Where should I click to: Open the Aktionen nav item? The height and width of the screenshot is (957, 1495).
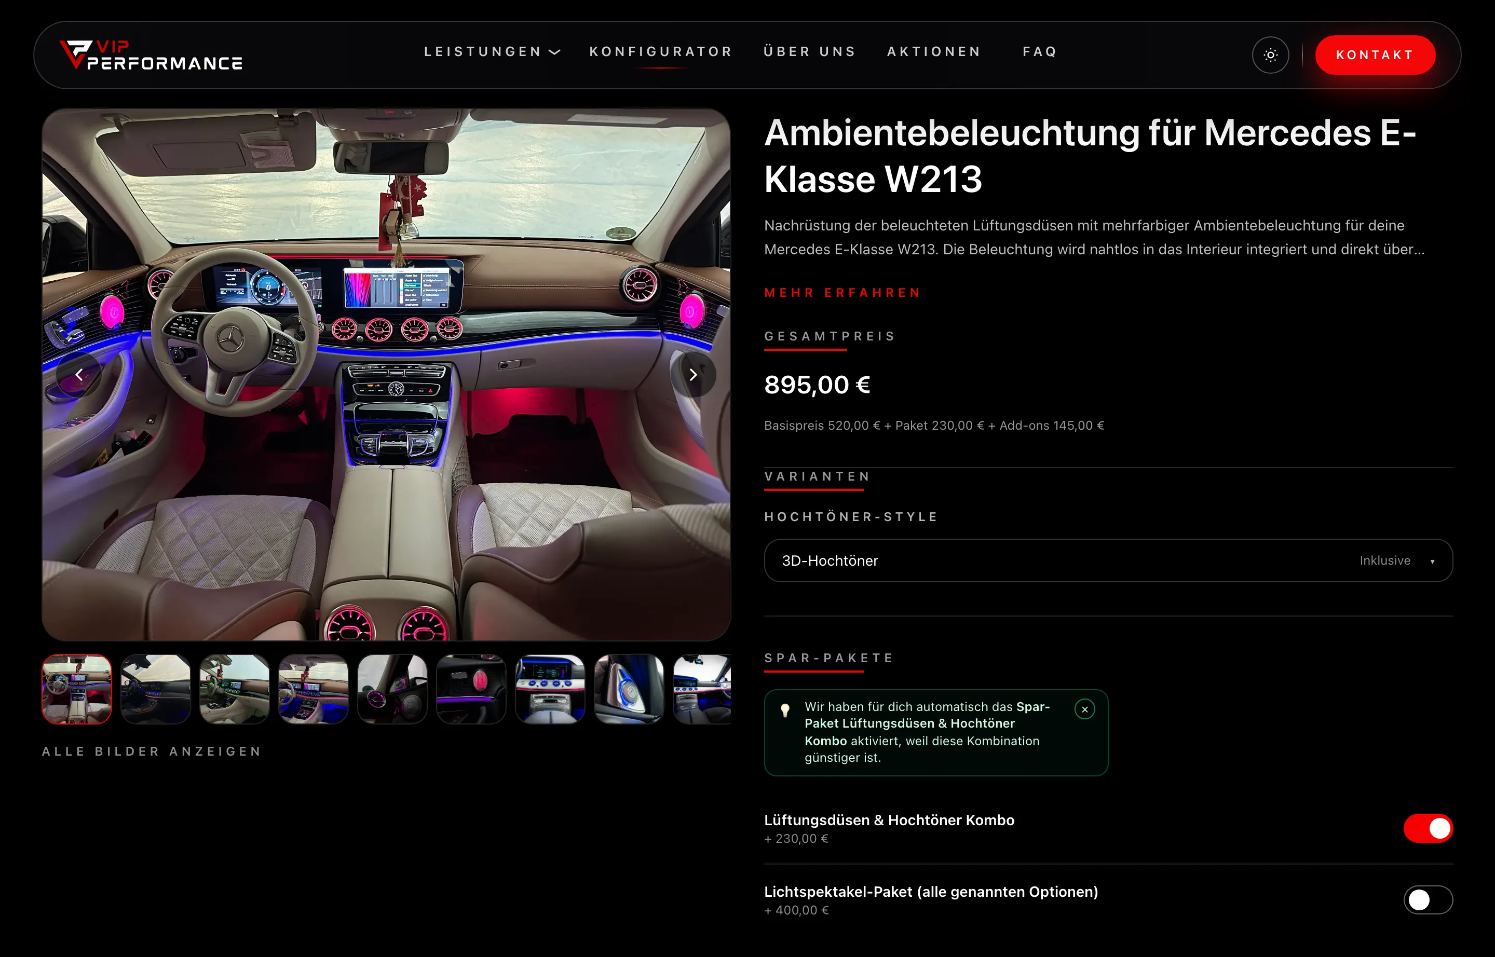click(x=934, y=51)
